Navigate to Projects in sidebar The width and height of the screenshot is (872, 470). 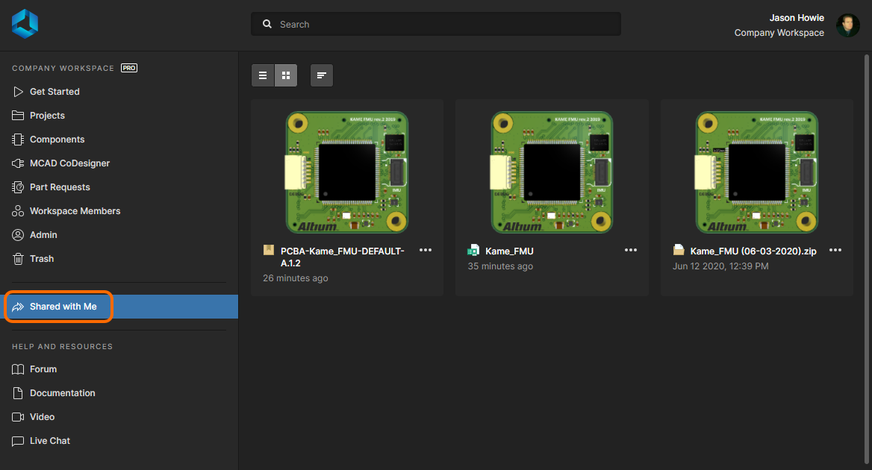(47, 116)
